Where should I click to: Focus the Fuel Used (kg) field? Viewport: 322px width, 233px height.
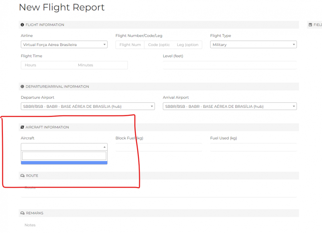[x=253, y=147]
